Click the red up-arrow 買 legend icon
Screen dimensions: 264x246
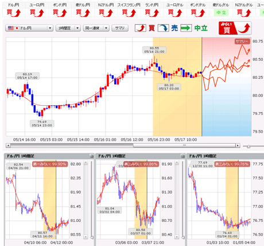tap(141, 28)
